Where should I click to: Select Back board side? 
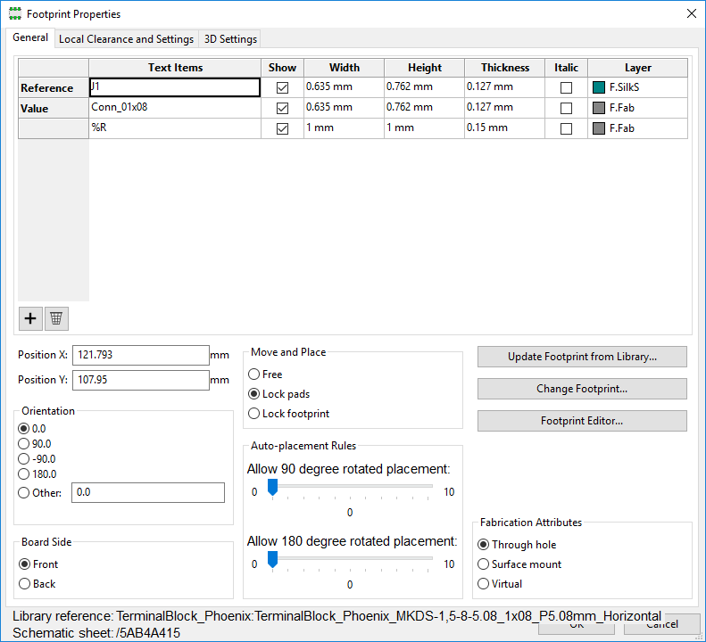(24, 584)
